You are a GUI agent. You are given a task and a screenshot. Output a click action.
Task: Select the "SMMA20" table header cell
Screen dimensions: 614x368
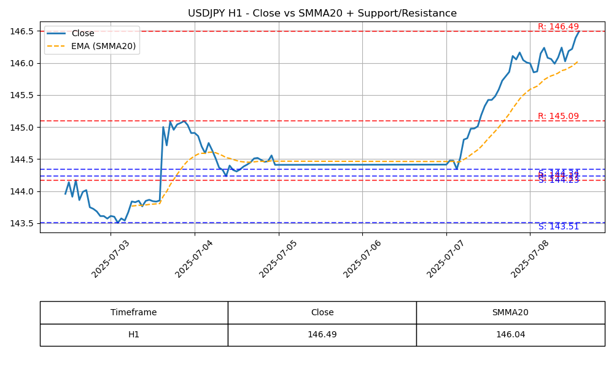[x=511, y=312]
